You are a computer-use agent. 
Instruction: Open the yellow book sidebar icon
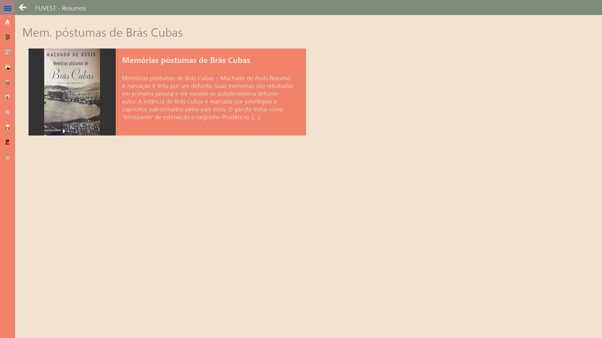8,127
